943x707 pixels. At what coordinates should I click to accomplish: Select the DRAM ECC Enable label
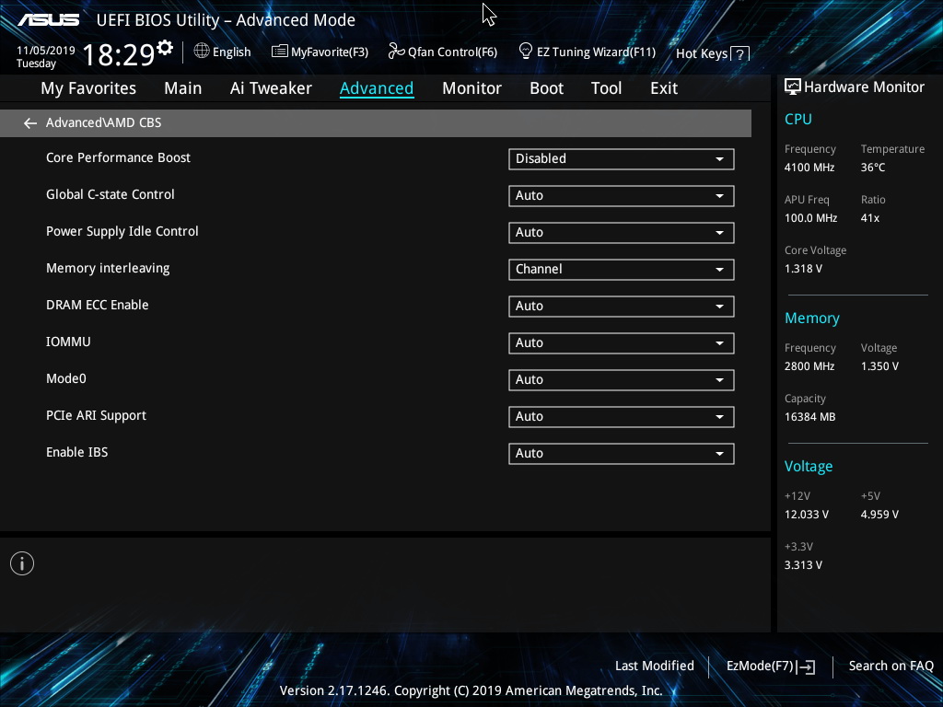click(98, 305)
